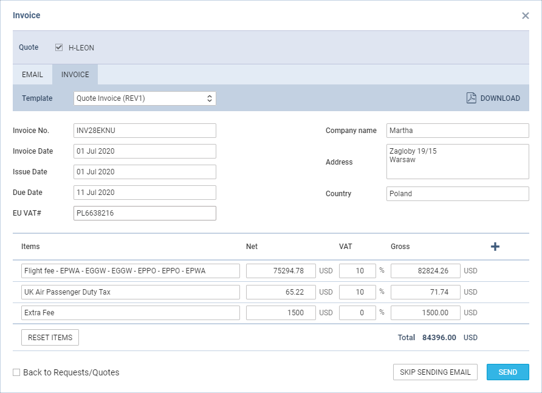Viewport: 542px width, 393px height.
Task: Click the VAT column header
Action: click(345, 247)
